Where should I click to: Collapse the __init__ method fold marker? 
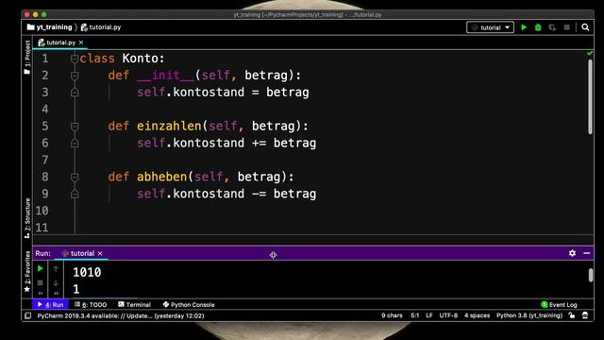pos(75,76)
